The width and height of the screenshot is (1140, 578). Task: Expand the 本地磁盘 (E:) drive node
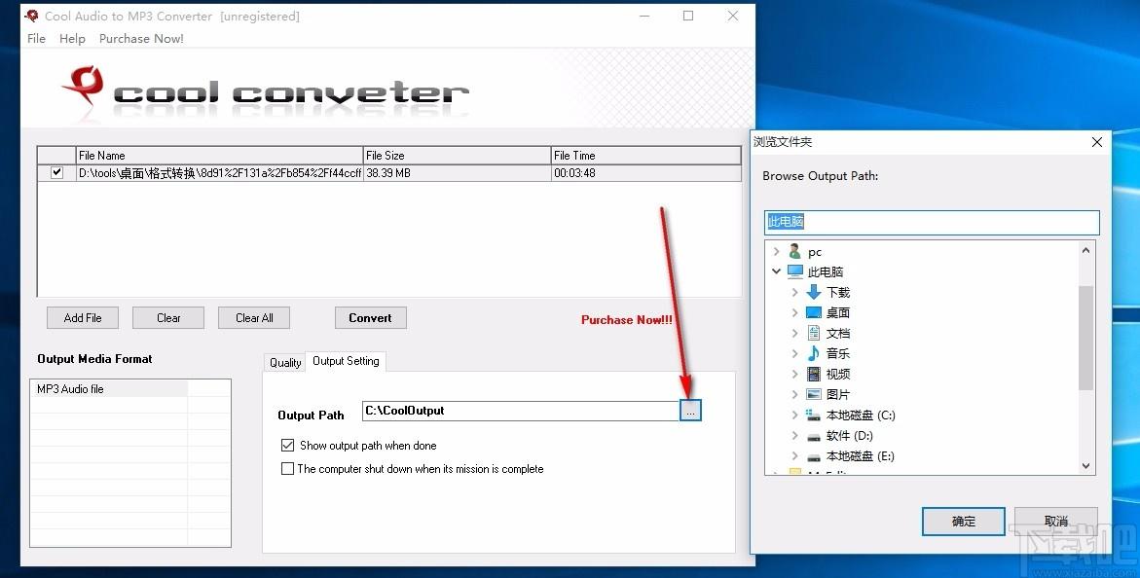(x=794, y=455)
